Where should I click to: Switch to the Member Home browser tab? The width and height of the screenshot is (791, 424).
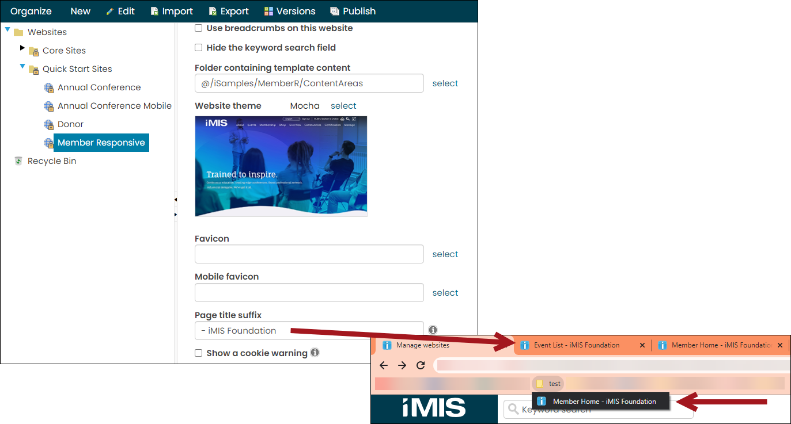coord(722,345)
